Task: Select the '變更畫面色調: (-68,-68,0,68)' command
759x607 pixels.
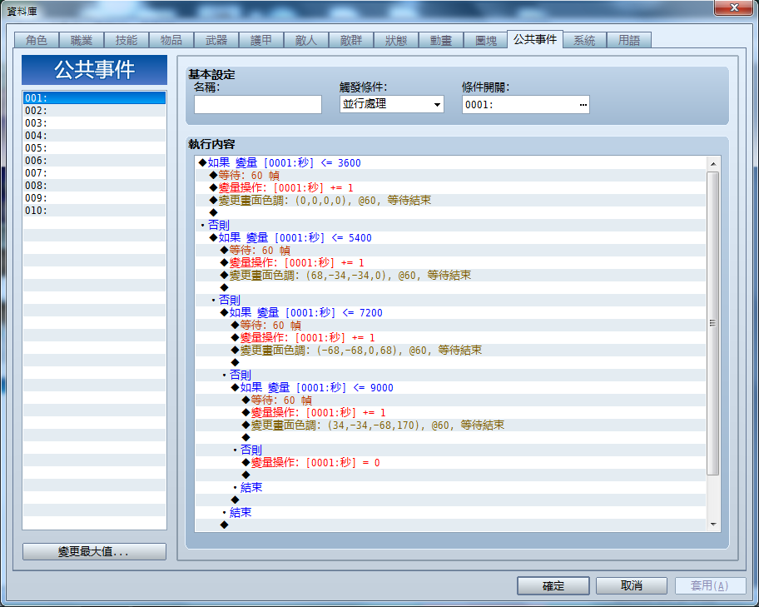Action: [450, 350]
